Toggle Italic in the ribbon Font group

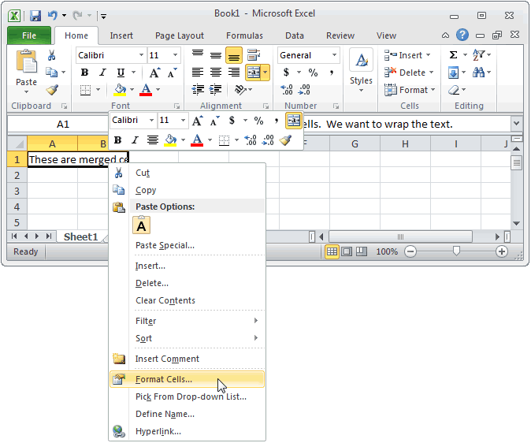point(102,73)
